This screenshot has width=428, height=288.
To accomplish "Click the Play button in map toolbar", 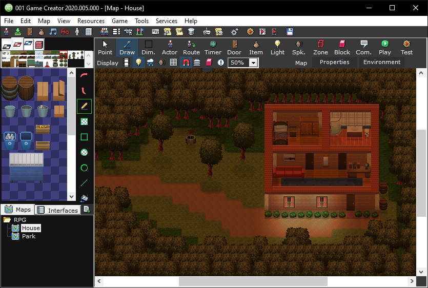I will point(385,48).
